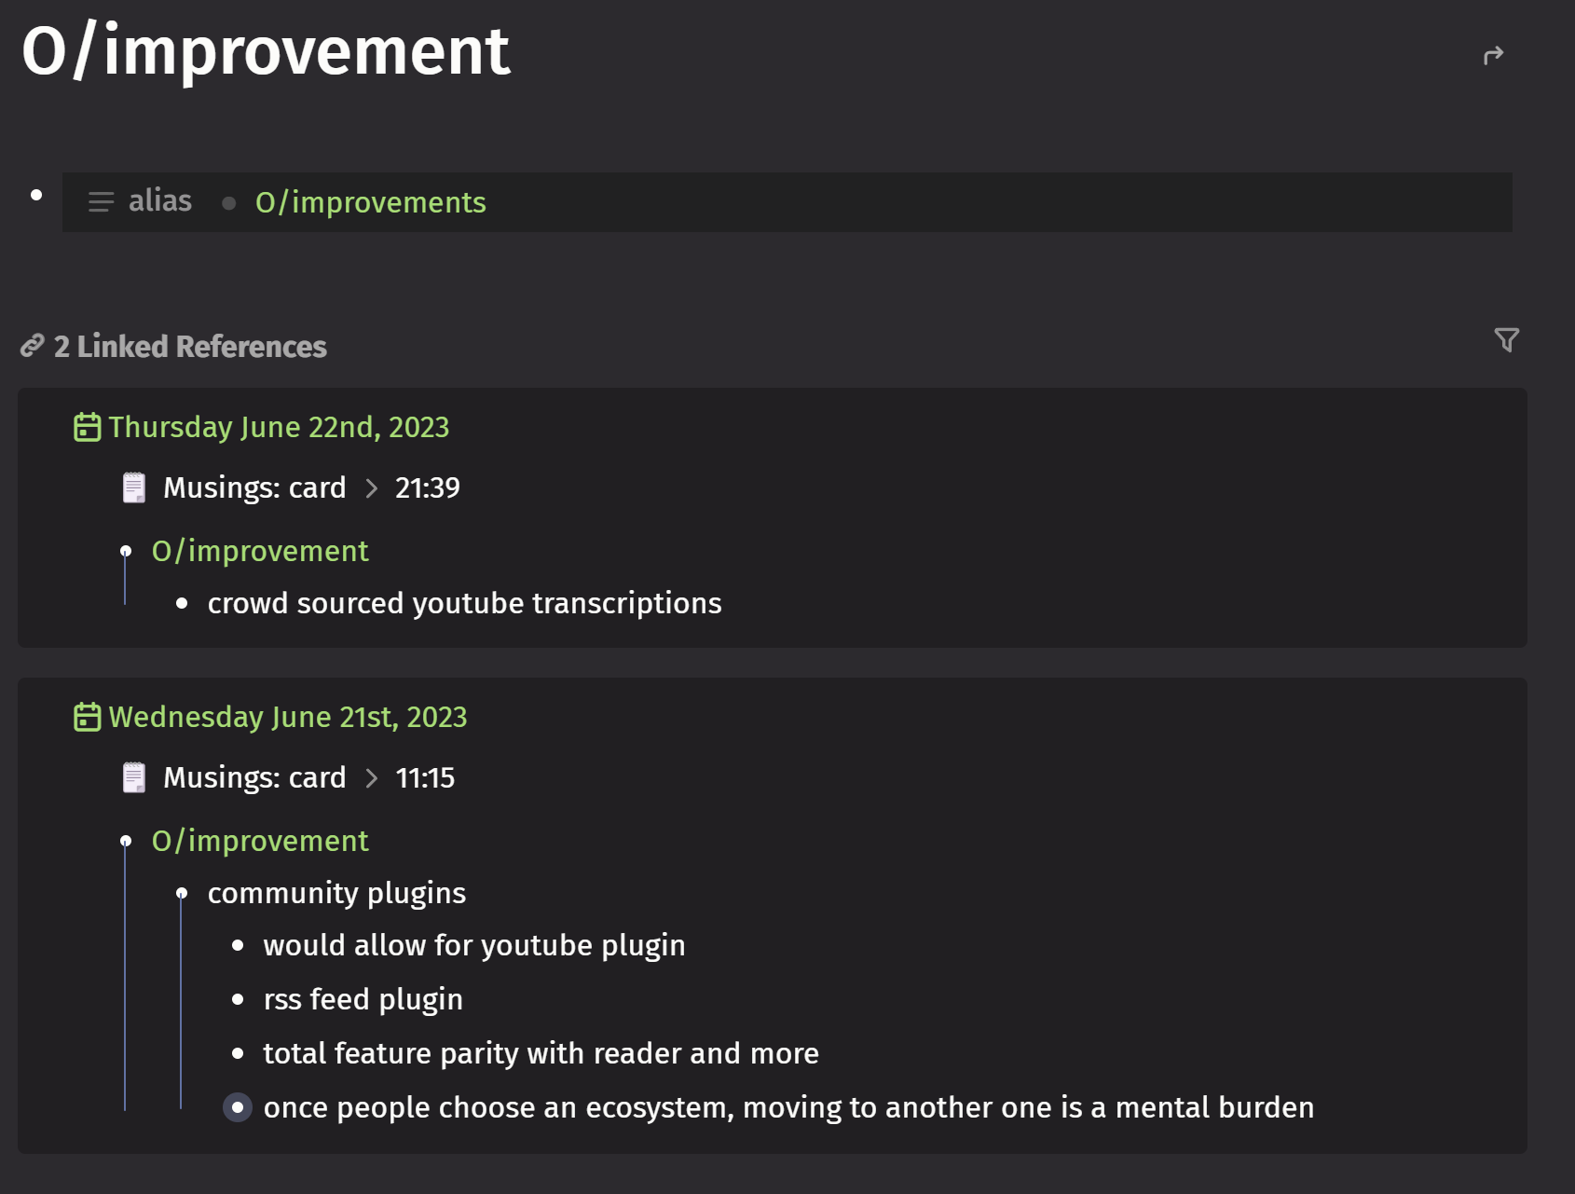Collapse the O/improvement bullet under June 21st

pos(126,842)
